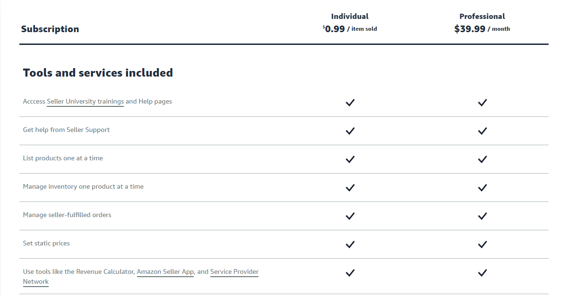The image size is (567, 297).
Task: Click Individual checkmark for Seller University trainings
Action: coord(350,103)
